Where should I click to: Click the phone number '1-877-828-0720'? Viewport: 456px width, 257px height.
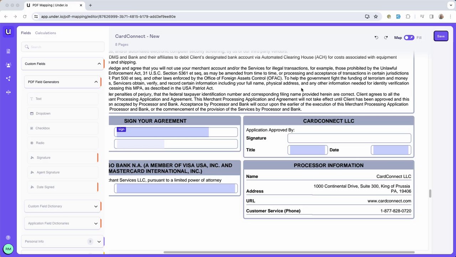pyautogui.click(x=396, y=211)
